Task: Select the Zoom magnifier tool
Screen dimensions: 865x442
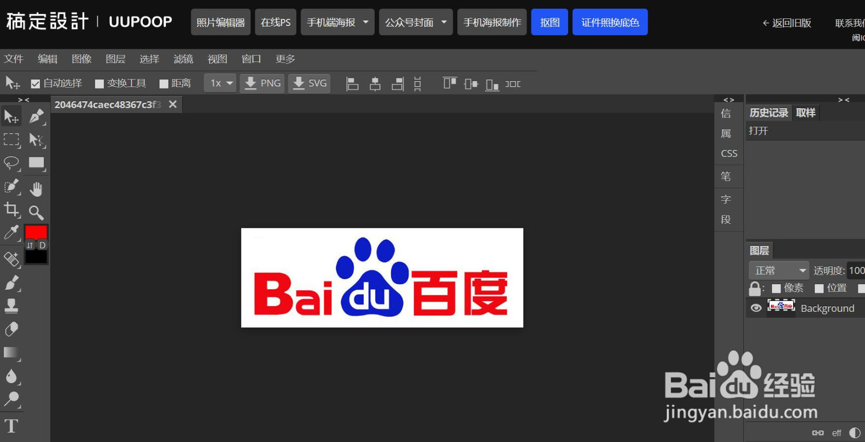Action: click(37, 212)
